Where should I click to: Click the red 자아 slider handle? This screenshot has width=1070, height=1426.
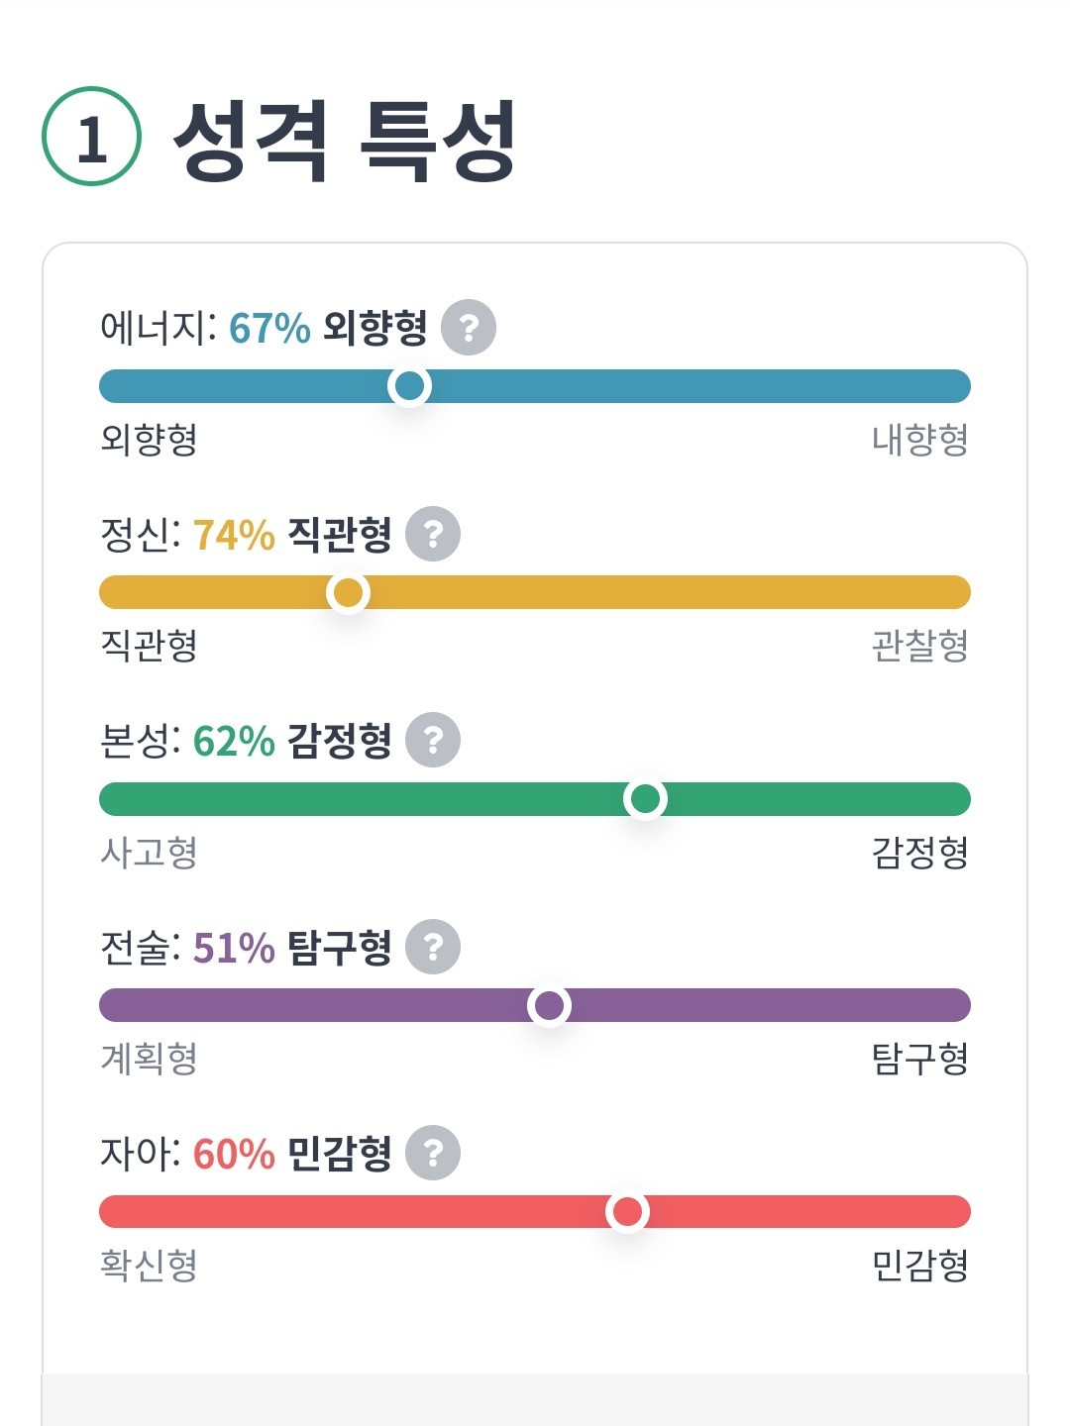point(627,1211)
